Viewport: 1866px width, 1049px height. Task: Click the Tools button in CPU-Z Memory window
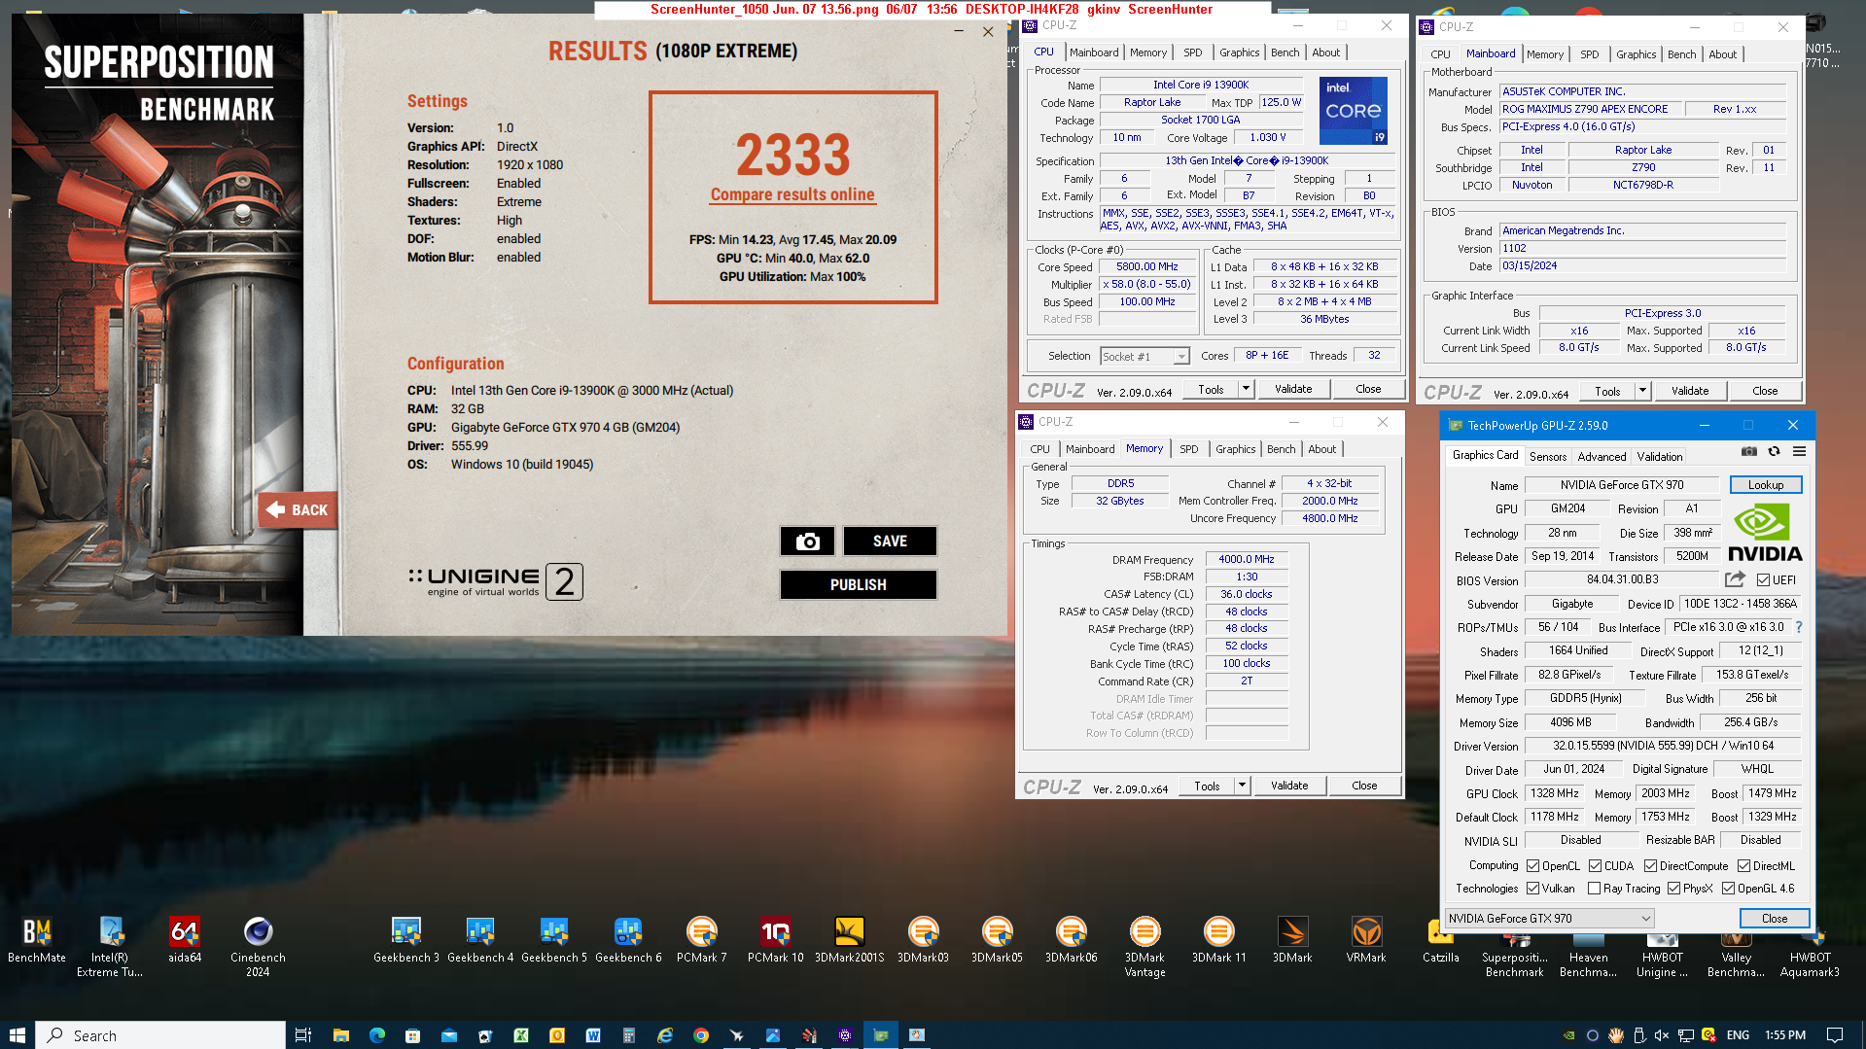coord(1207,786)
